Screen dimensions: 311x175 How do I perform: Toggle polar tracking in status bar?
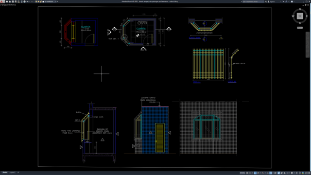[x=258, y=173]
